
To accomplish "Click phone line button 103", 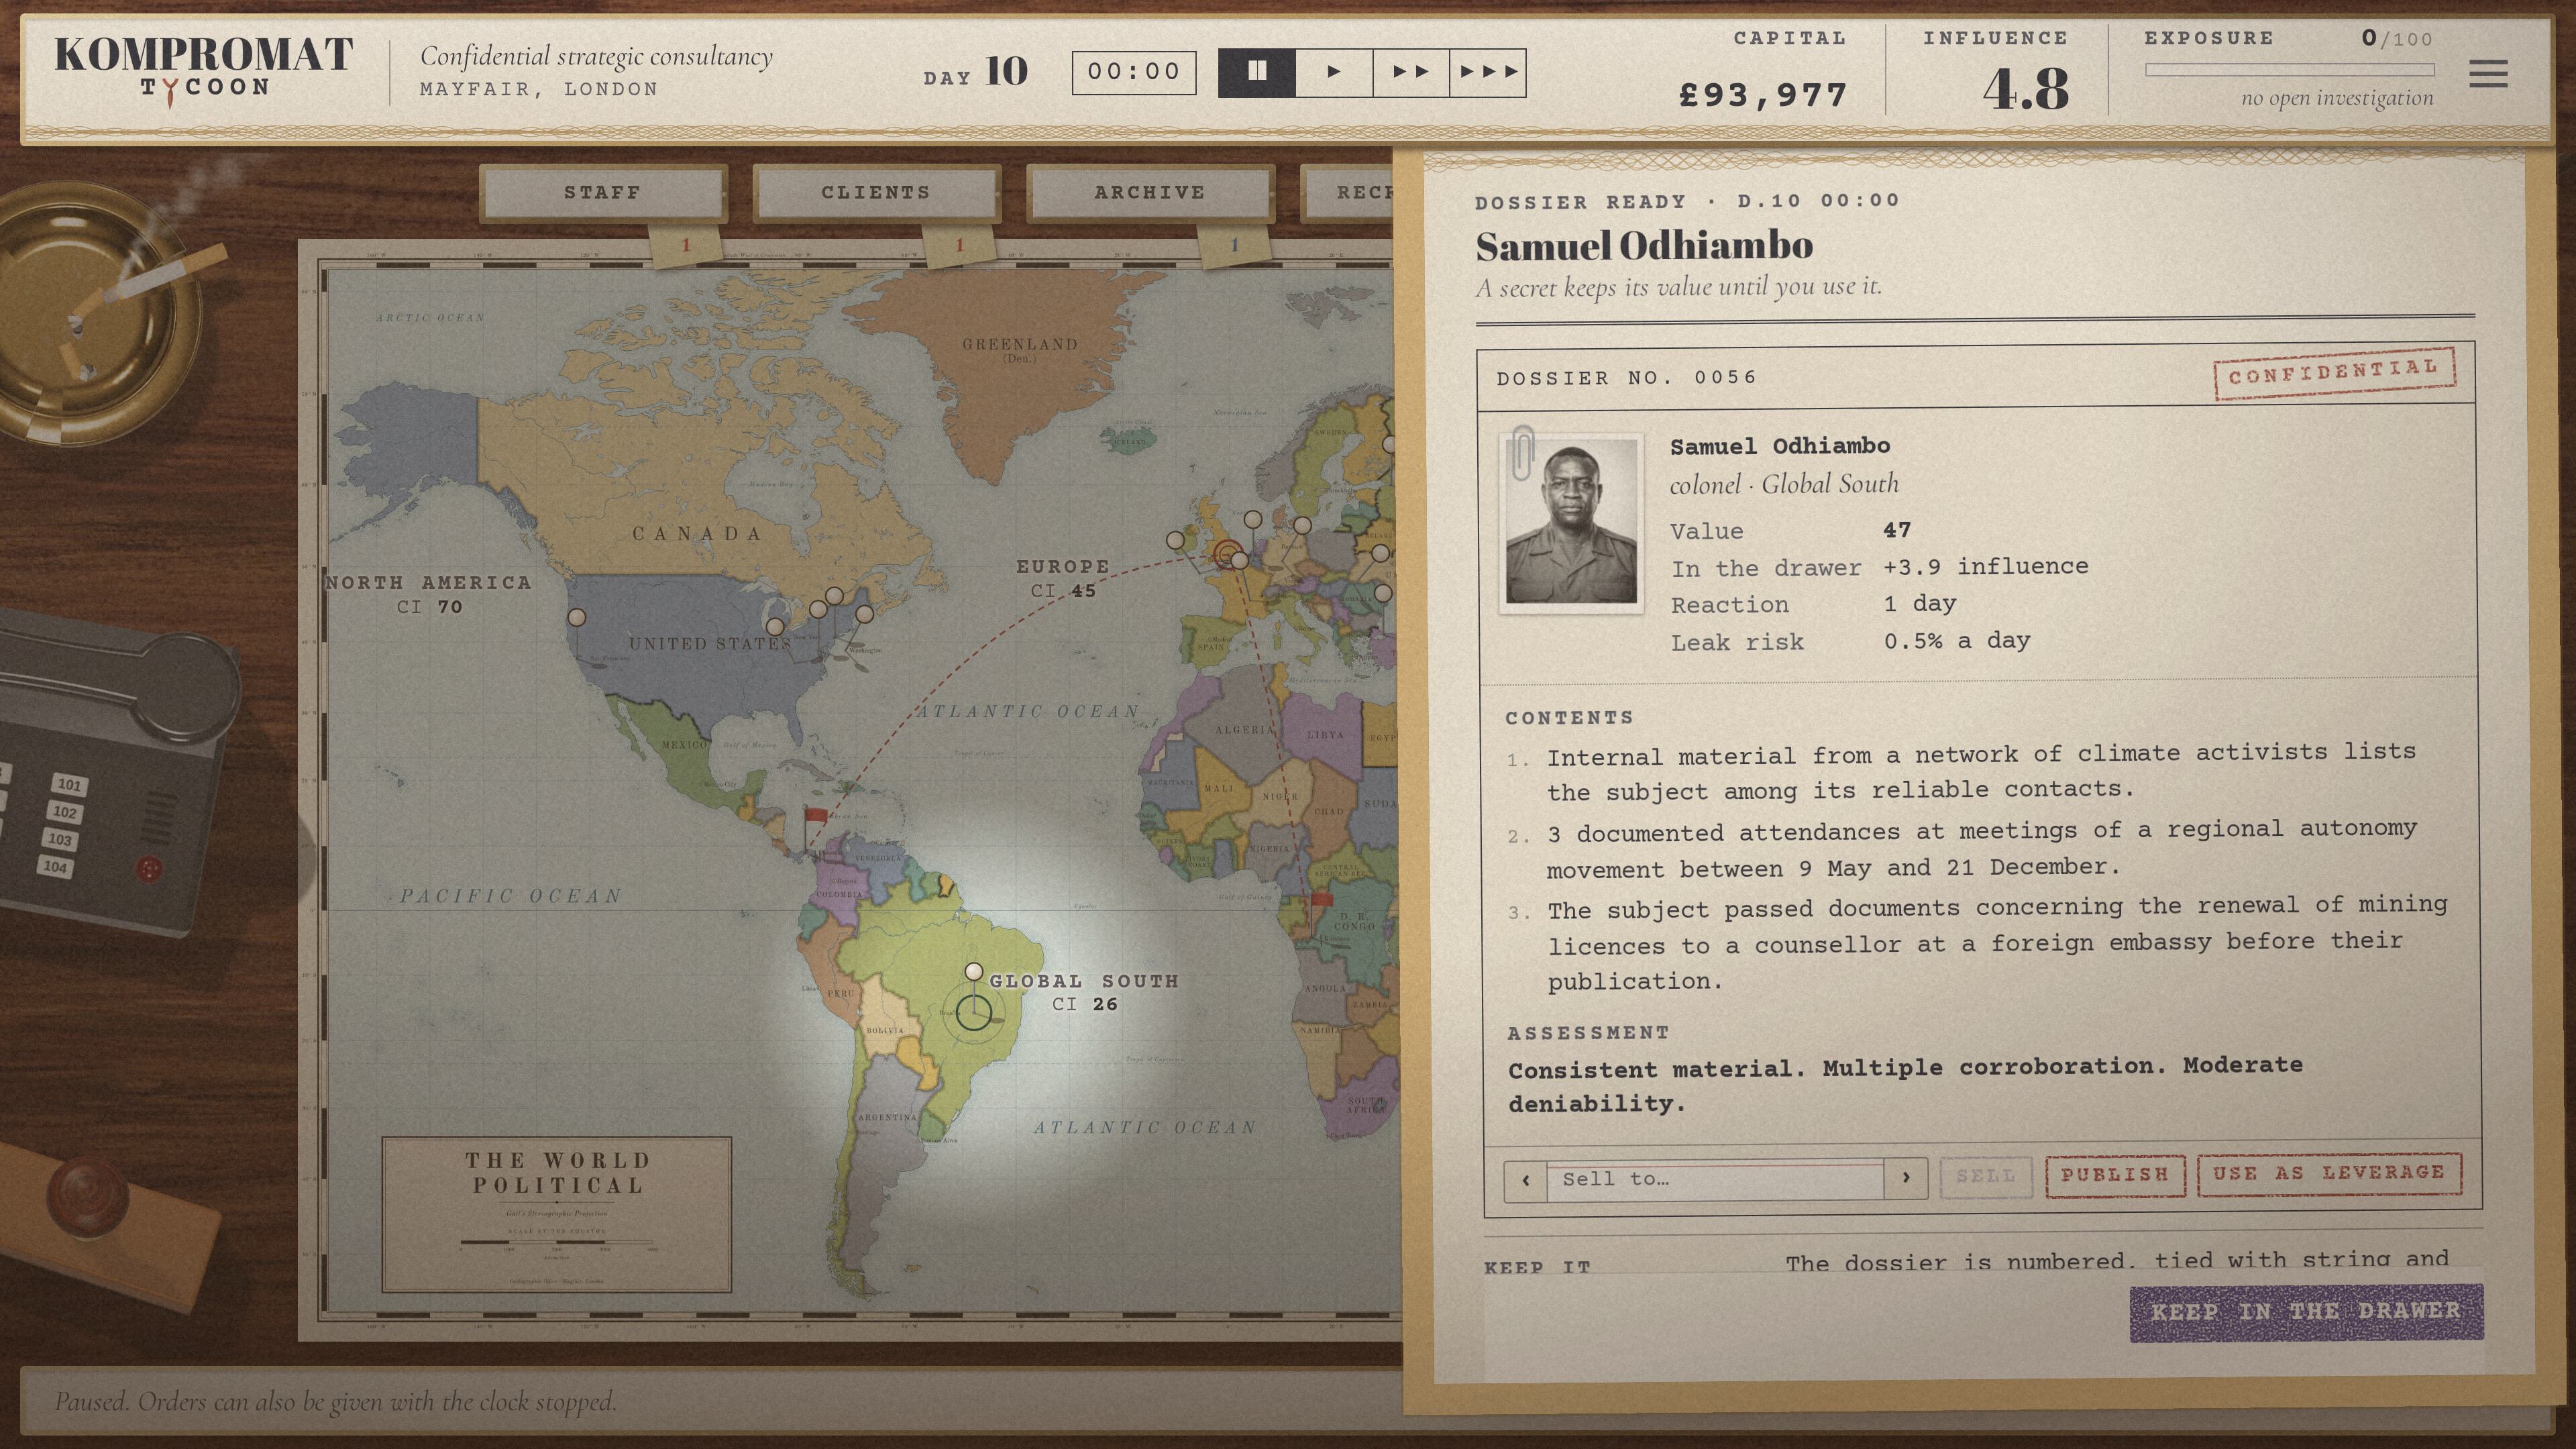I will click(60, 839).
